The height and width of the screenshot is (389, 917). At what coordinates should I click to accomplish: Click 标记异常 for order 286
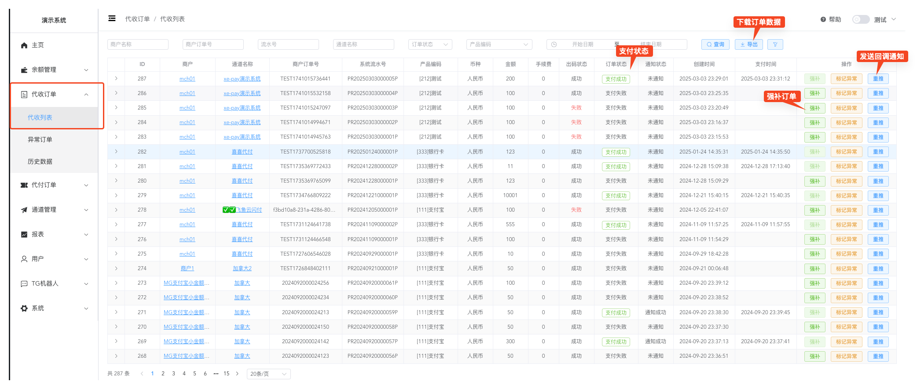pyautogui.click(x=846, y=93)
